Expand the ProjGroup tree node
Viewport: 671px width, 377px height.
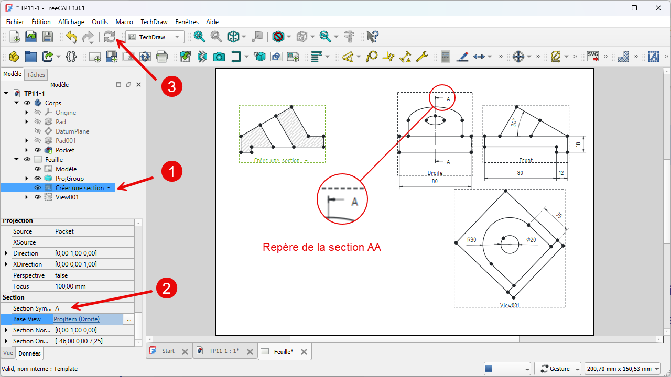27,179
